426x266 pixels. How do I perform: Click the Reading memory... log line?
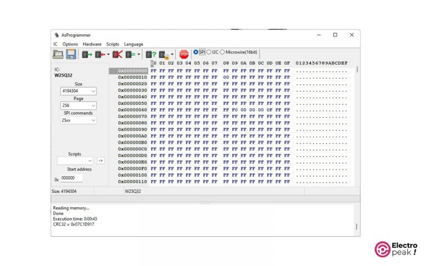pos(71,208)
